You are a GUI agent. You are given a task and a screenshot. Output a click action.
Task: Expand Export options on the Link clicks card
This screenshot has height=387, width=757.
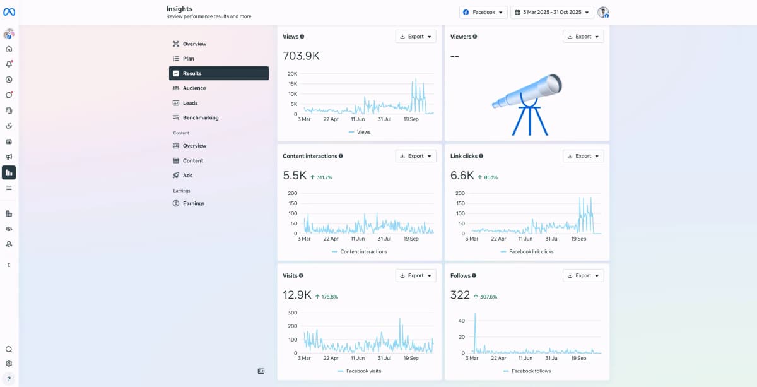[x=583, y=155]
